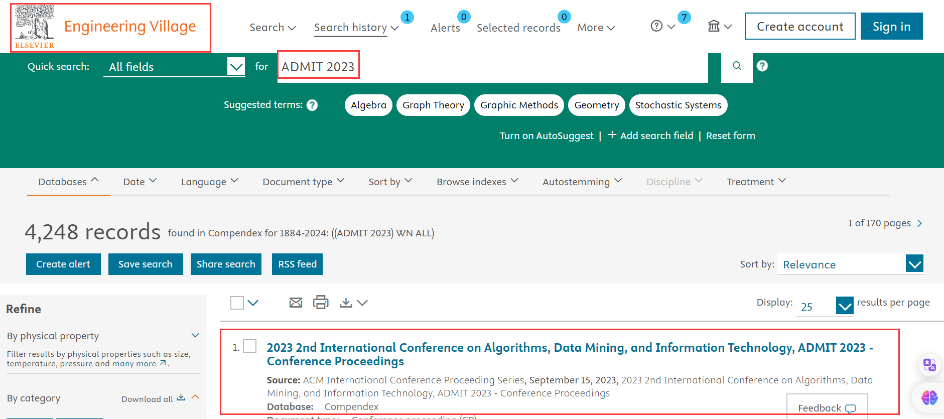Tick the checkbox for record 1

250,346
